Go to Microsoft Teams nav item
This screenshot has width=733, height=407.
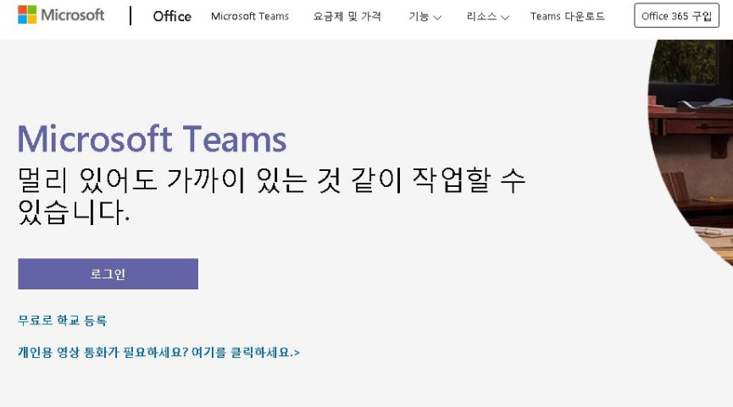tap(250, 16)
